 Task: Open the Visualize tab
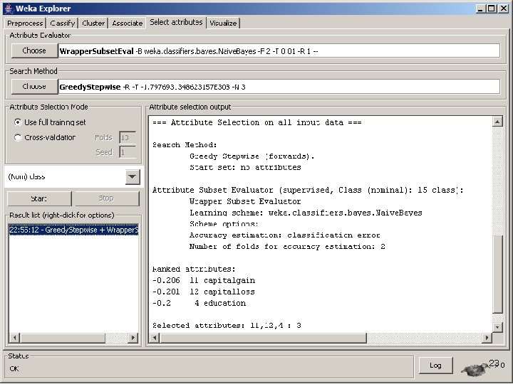pyautogui.click(x=223, y=23)
